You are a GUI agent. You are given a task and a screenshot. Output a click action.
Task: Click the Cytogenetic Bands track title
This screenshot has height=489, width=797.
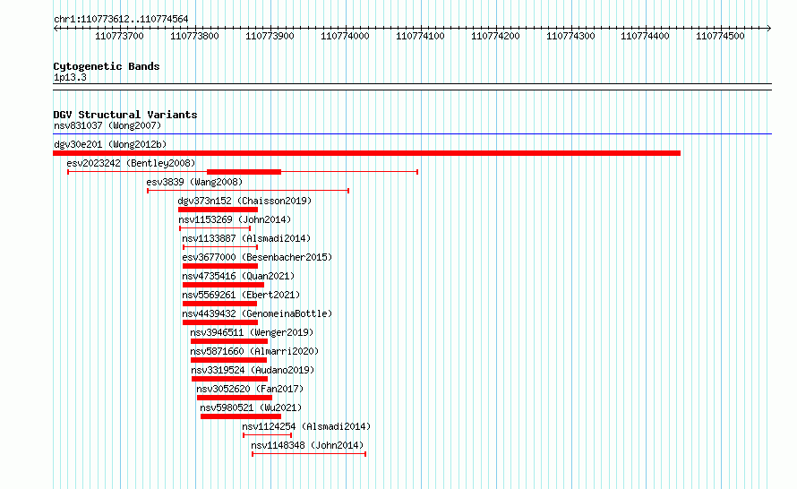point(107,66)
